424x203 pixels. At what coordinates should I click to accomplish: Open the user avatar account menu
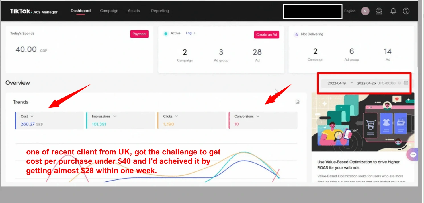[365, 11]
